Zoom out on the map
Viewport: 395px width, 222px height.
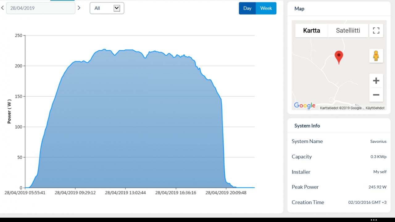pos(376,95)
